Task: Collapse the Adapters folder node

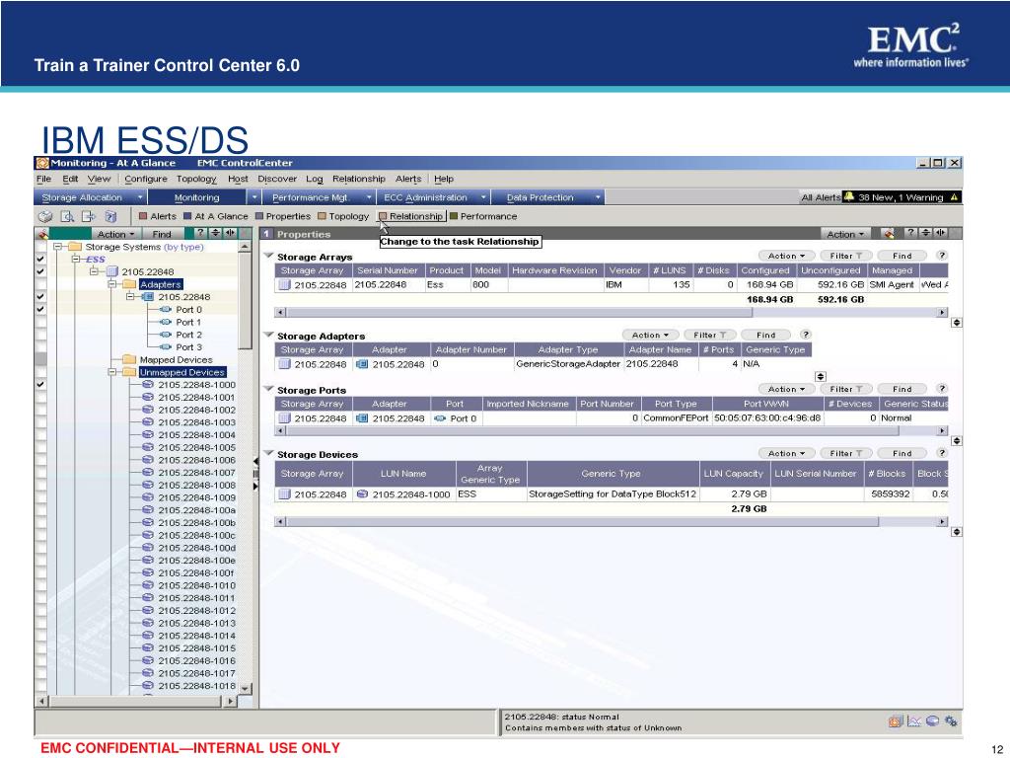Action: (x=112, y=284)
